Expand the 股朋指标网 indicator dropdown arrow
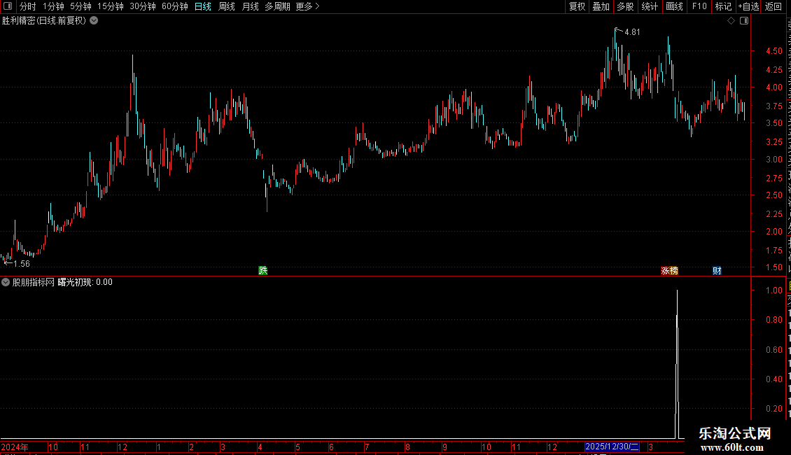The image size is (791, 455). pos(6,283)
